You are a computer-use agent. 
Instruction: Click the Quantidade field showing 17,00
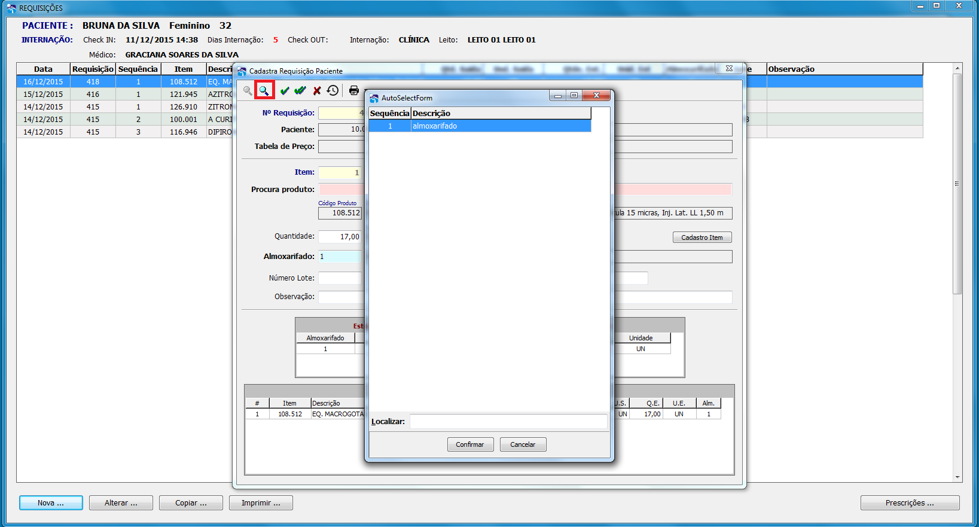pyautogui.click(x=340, y=237)
